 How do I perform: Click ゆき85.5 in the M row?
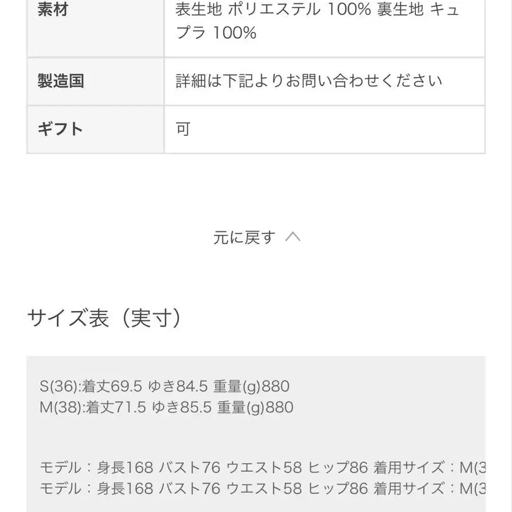click(180, 407)
